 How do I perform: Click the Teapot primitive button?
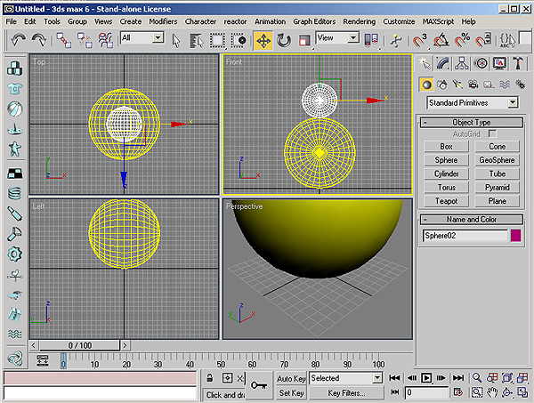click(x=447, y=201)
